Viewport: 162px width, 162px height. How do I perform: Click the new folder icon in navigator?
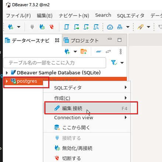pyautogui.click(x=84, y=52)
